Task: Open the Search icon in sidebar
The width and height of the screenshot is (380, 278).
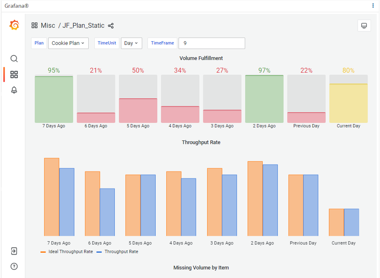Action: 14,59
